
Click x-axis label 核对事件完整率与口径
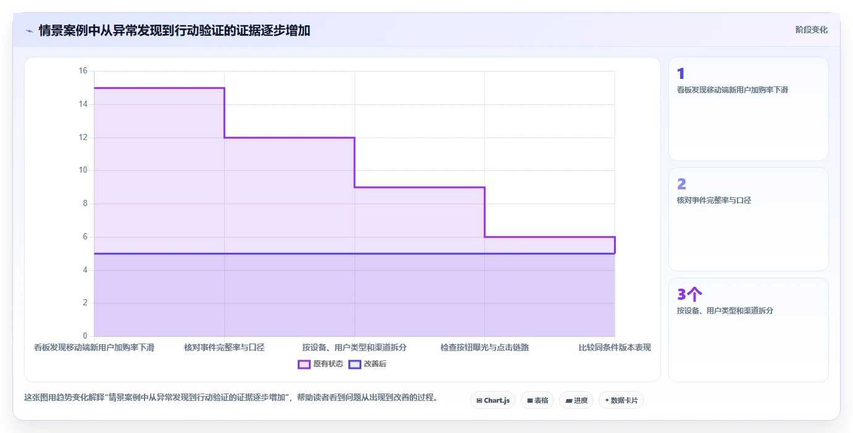tap(224, 347)
